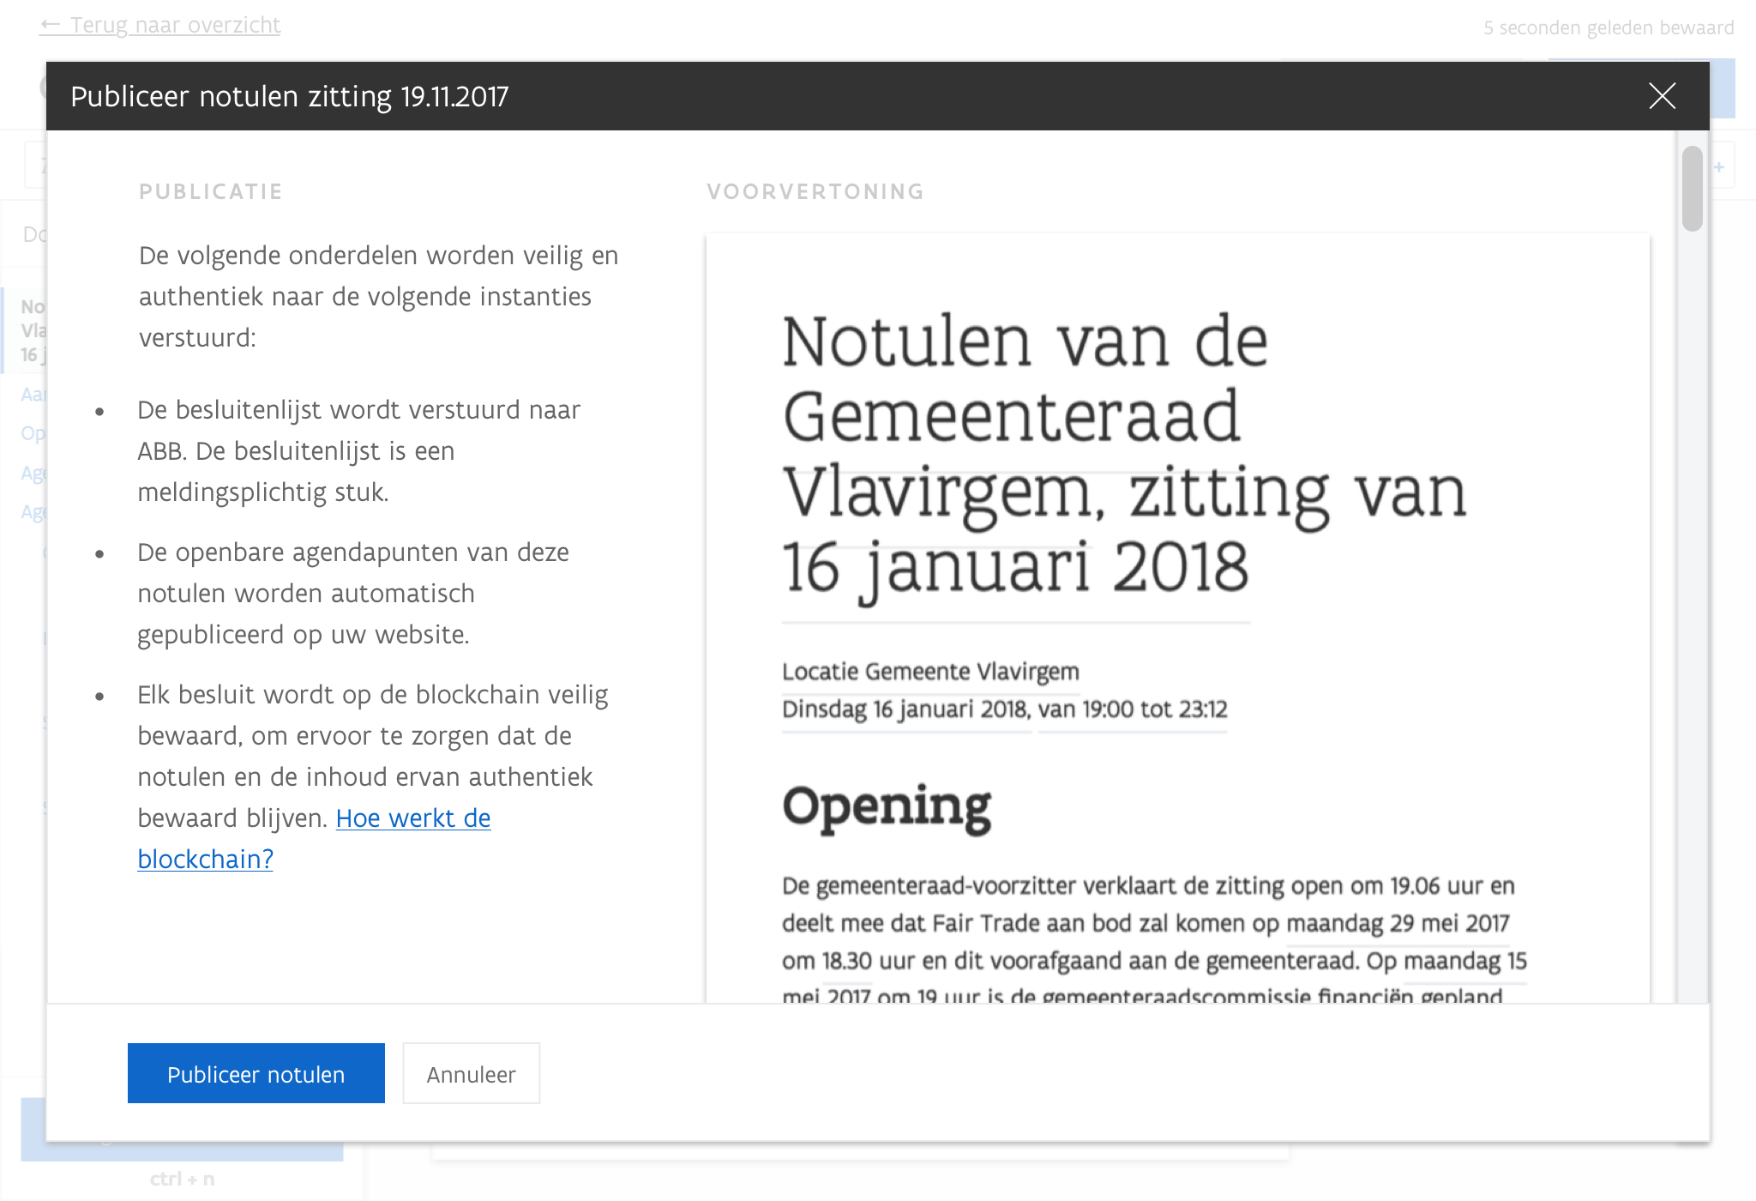Click the '5 seconden geleden bewaard' status

(1609, 27)
